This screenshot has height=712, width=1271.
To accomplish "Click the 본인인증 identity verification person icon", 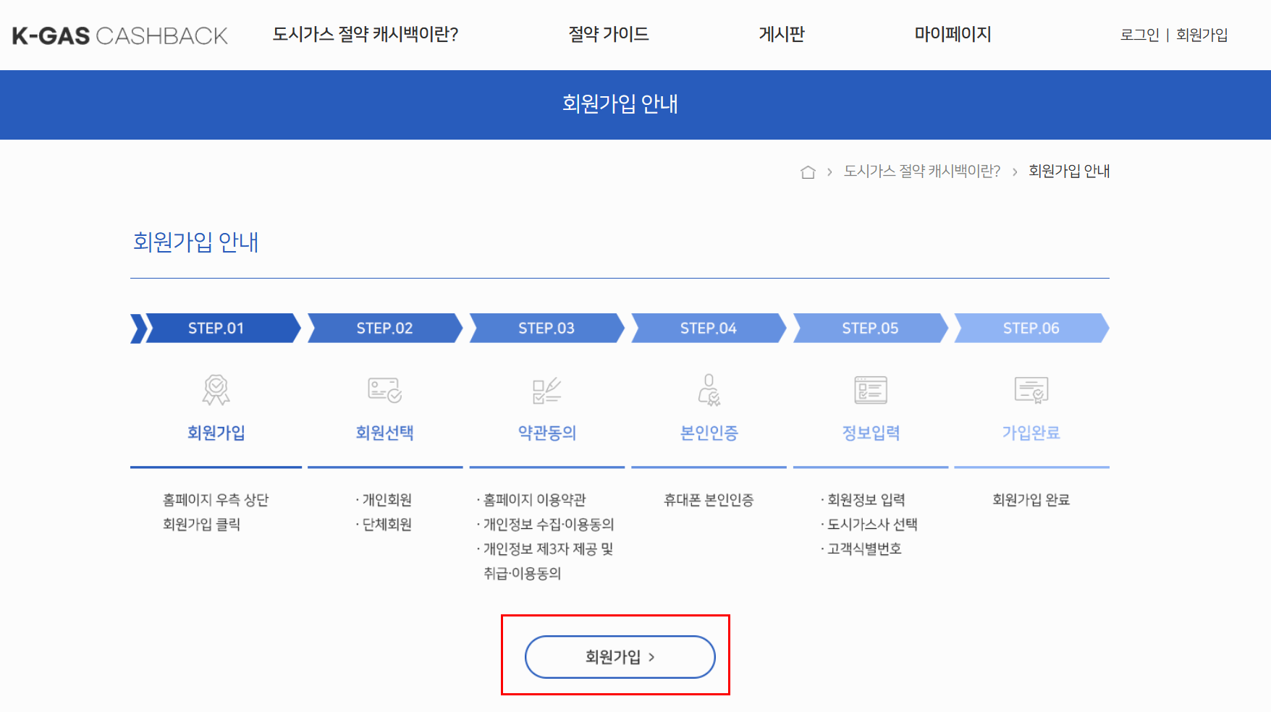I will 709,389.
